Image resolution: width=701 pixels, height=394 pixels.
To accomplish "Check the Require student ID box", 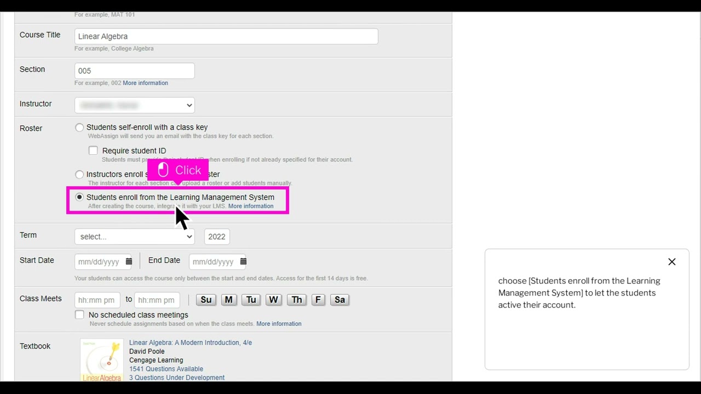I will 93,150.
